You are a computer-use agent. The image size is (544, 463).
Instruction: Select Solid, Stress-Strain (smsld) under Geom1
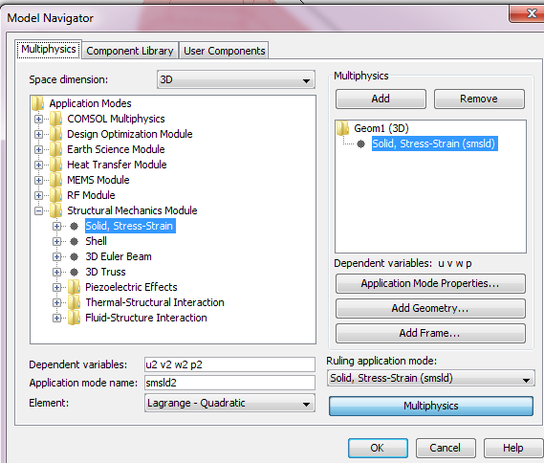point(435,143)
